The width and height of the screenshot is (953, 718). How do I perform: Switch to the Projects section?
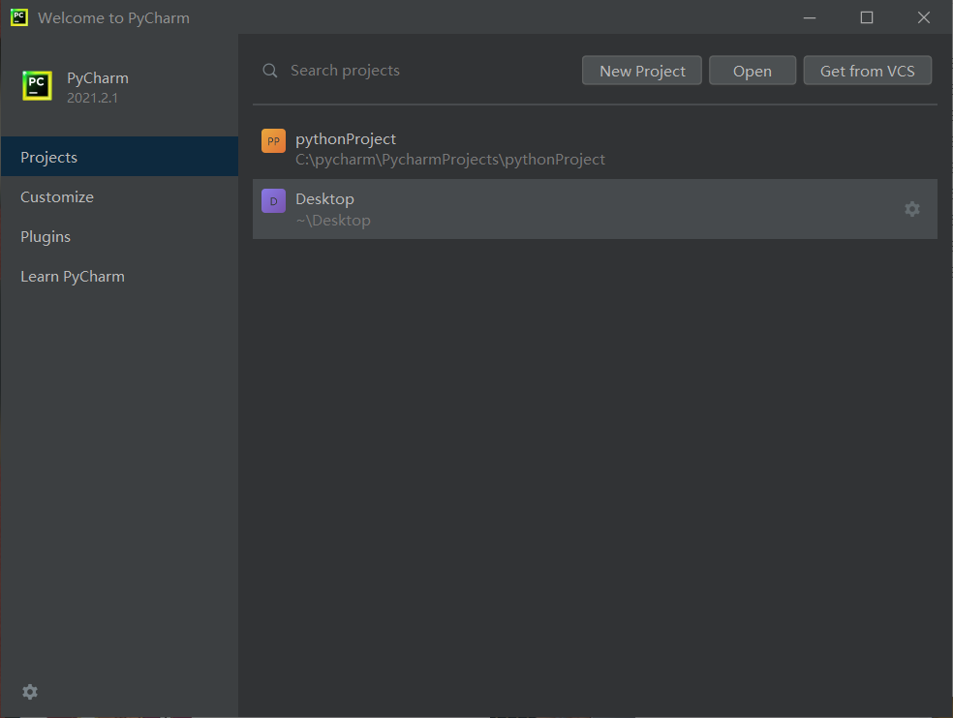(48, 157)
